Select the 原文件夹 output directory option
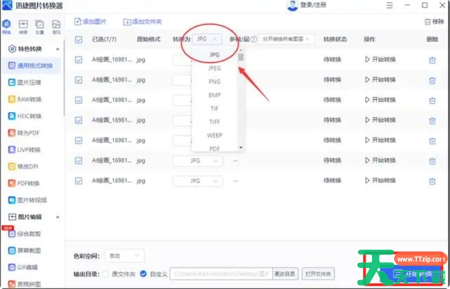 [105, 274]
